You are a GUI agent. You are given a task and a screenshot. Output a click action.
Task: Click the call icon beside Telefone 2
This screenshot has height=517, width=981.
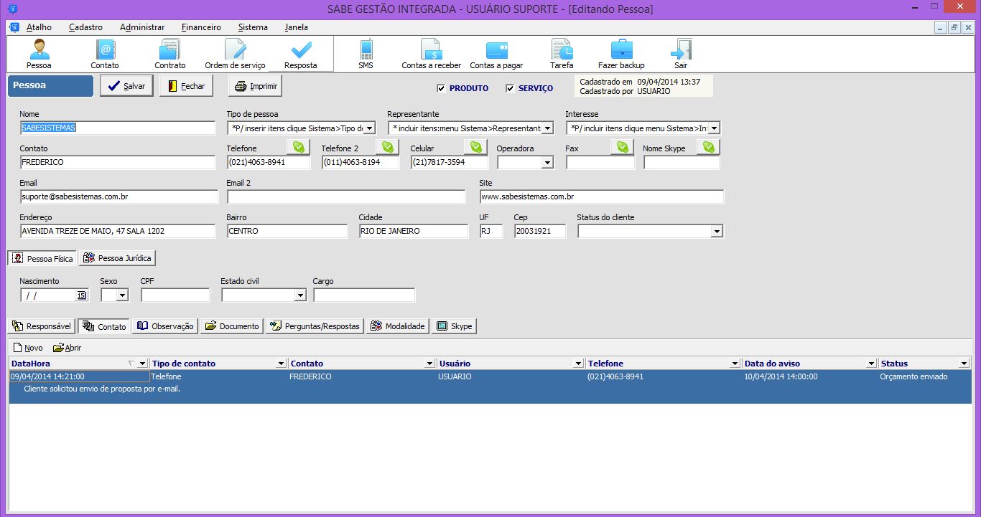pyautogui.click(x=387, y=147)
